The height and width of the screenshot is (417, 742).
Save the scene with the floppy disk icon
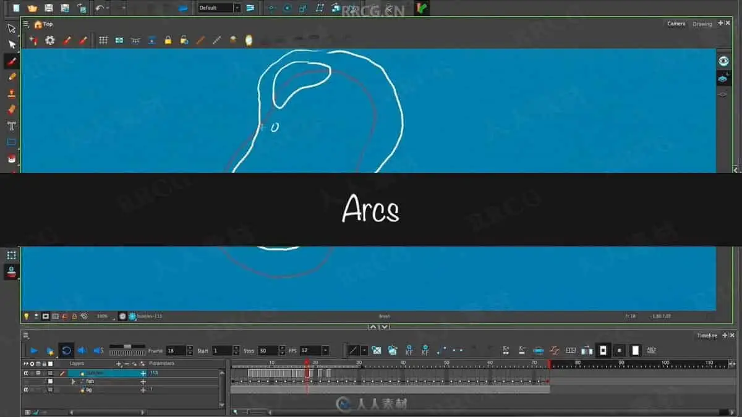tap(48, 8)
